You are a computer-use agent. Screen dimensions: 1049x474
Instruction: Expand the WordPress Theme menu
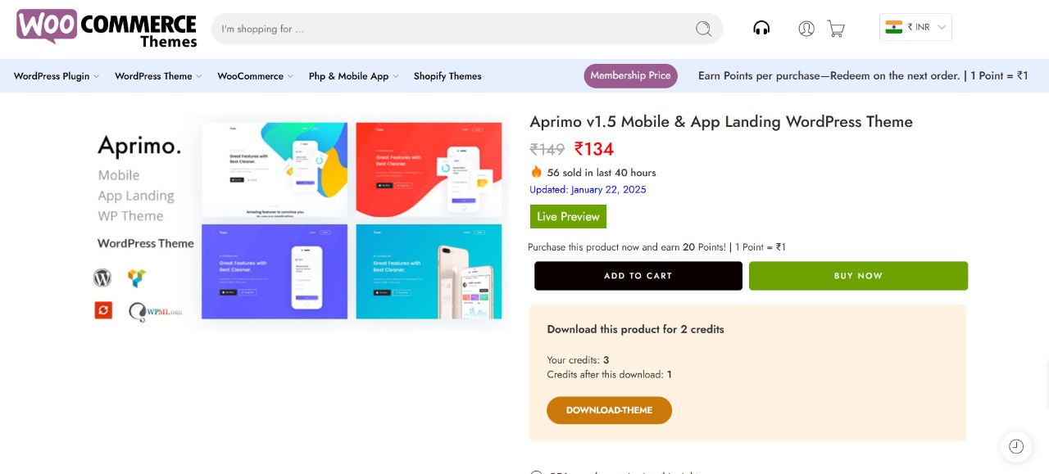click(x=157, y=76)
